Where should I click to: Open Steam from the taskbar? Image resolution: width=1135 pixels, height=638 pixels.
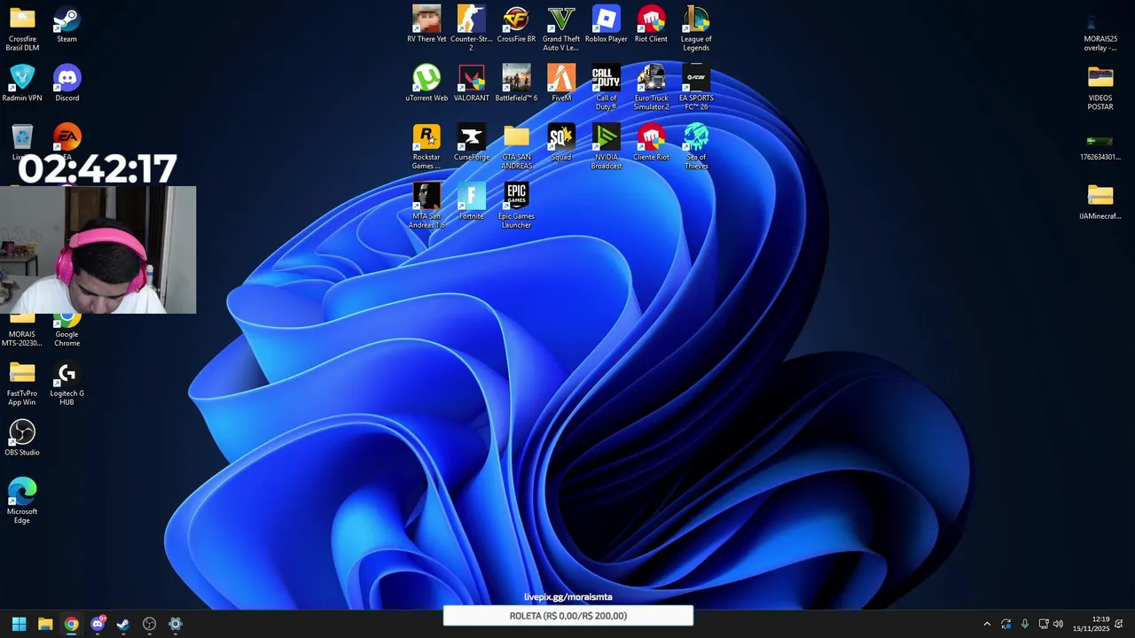pyautogui.click(x=123, y=624)
